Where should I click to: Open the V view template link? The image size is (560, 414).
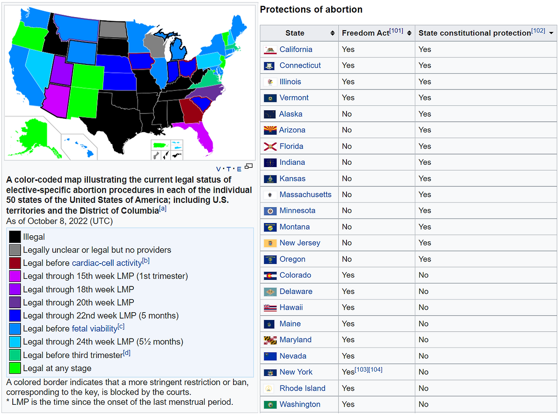point(219,169)
